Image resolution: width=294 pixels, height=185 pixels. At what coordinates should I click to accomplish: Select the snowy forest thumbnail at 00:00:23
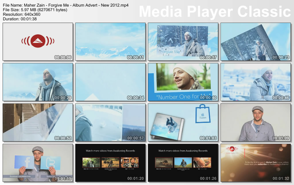point(256,42)
